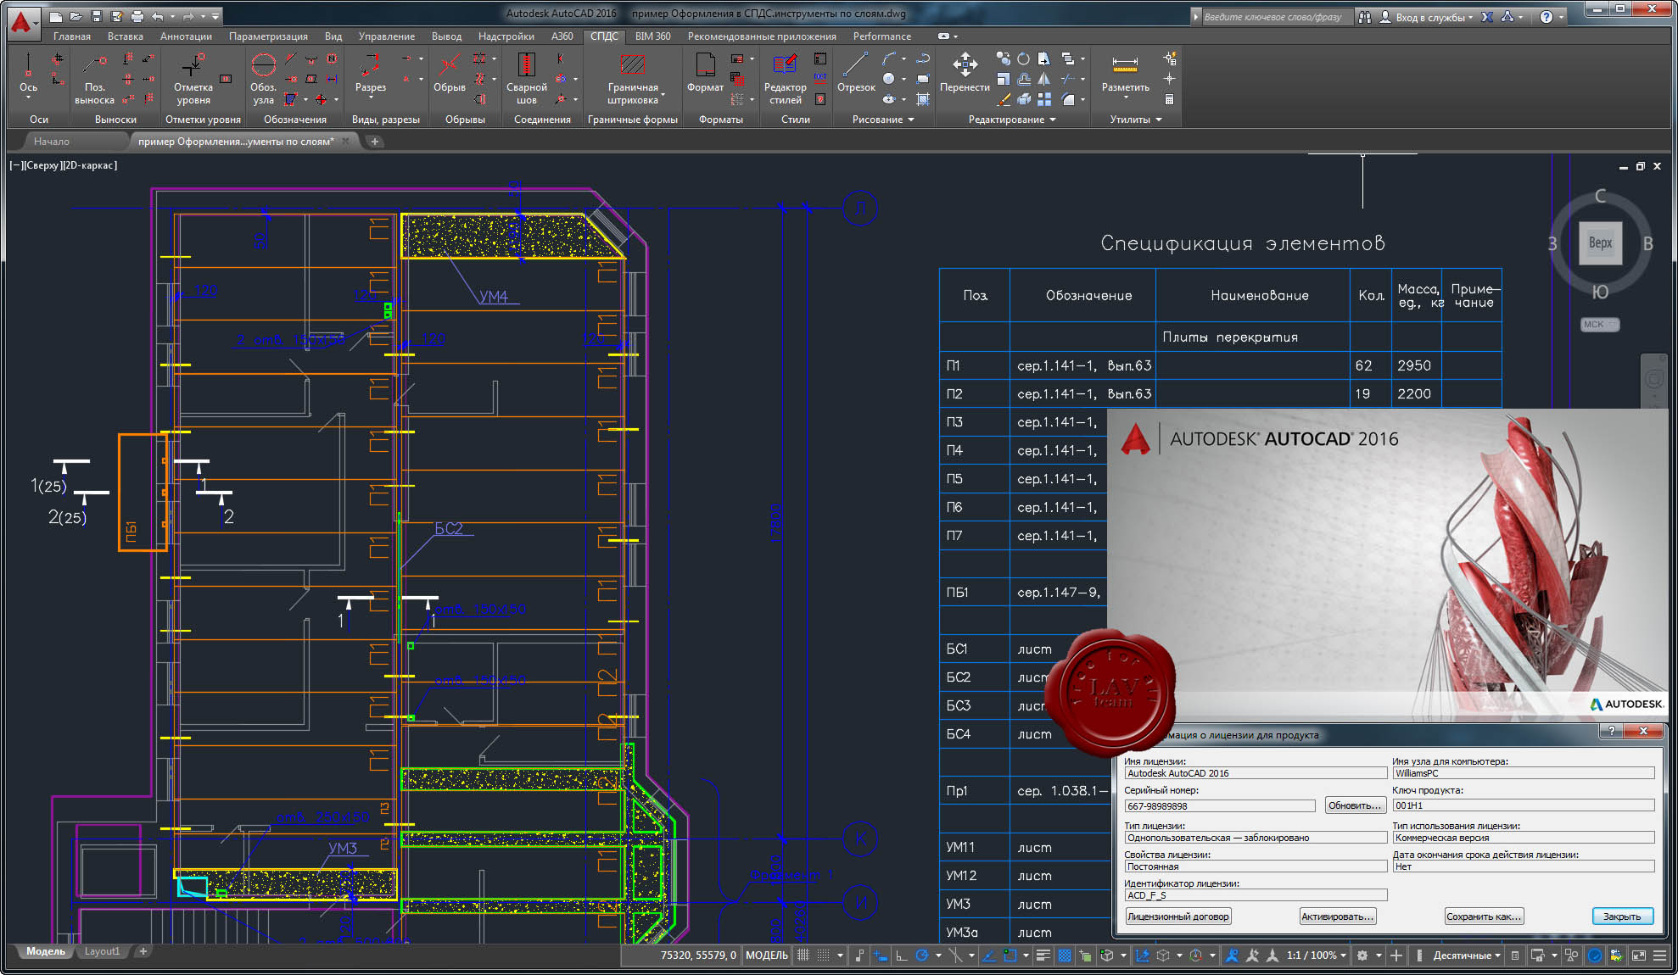Select the Rotate tool in Редактирование

(1024, 58)
